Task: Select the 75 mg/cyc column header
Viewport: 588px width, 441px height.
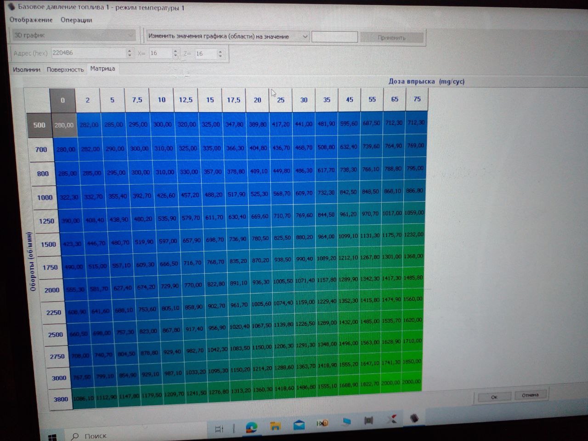Action: click(417, 99)
